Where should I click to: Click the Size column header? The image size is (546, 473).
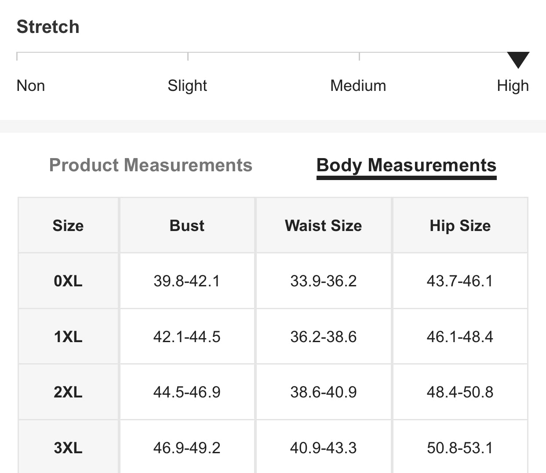click(x=68, y=225)
